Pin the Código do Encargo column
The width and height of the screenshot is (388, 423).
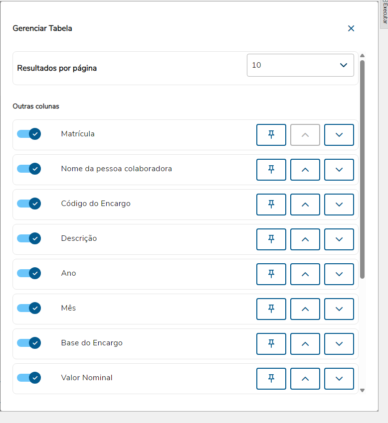271,205
